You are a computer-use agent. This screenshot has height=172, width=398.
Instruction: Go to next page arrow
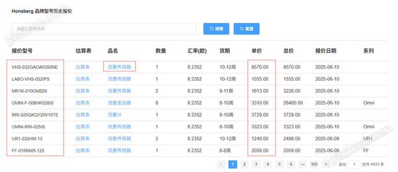point(326,164)
